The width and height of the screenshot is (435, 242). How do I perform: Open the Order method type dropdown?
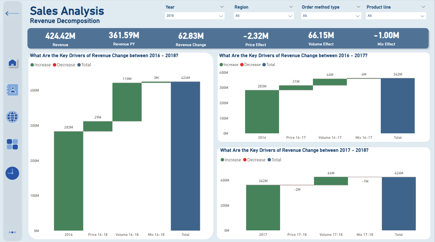(x=331, y=16)
